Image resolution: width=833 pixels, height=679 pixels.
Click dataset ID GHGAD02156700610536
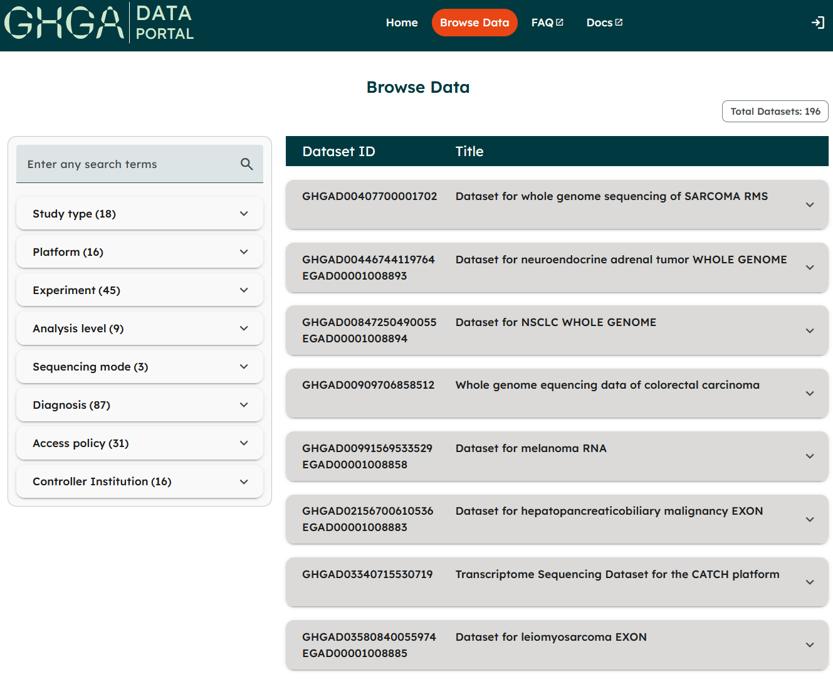click(x=368, y=511)
